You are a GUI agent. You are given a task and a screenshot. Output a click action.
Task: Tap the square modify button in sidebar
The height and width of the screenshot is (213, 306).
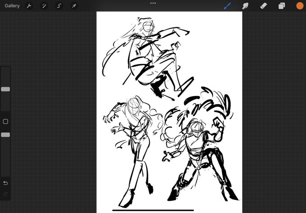tap(5, 122)
